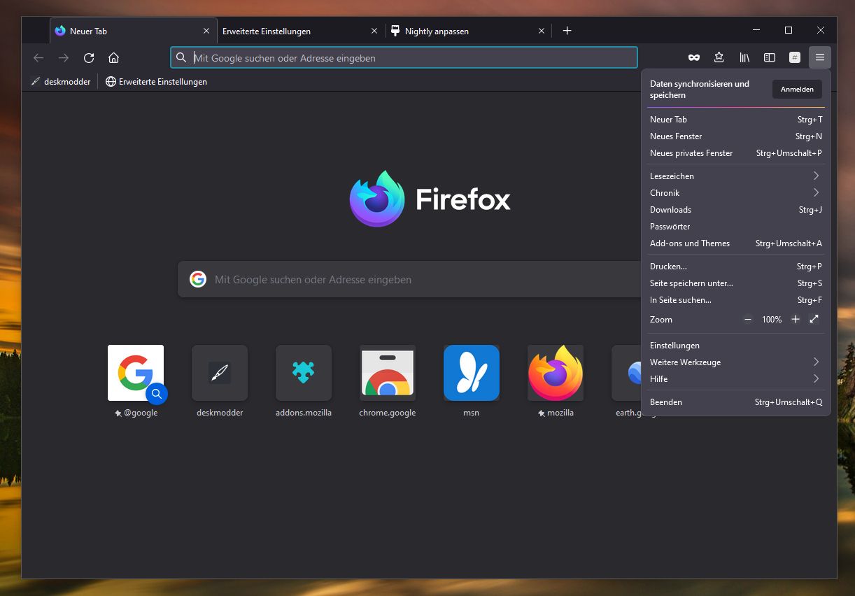Go back with the back arrow

click(x=38, y=58)
